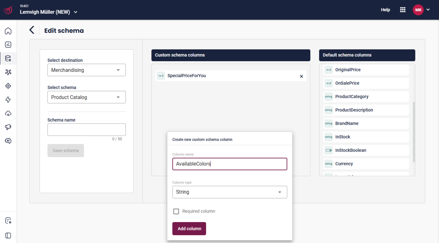Open the lightning bolt sidebar icon
This screenshot has height=243, width=439.
(8, 100)
